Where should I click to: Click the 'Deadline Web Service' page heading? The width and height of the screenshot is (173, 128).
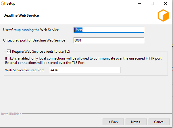click(x=21, y=15)
